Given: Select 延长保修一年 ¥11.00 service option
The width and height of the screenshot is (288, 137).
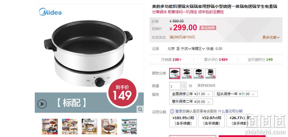Looking at the screenshot, I should tap(236, 94).
